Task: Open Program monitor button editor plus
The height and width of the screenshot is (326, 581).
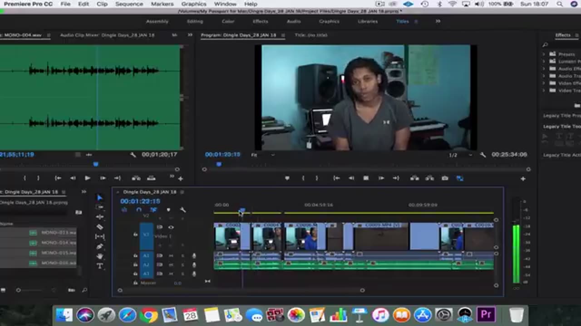Action: tap(523, 179)
